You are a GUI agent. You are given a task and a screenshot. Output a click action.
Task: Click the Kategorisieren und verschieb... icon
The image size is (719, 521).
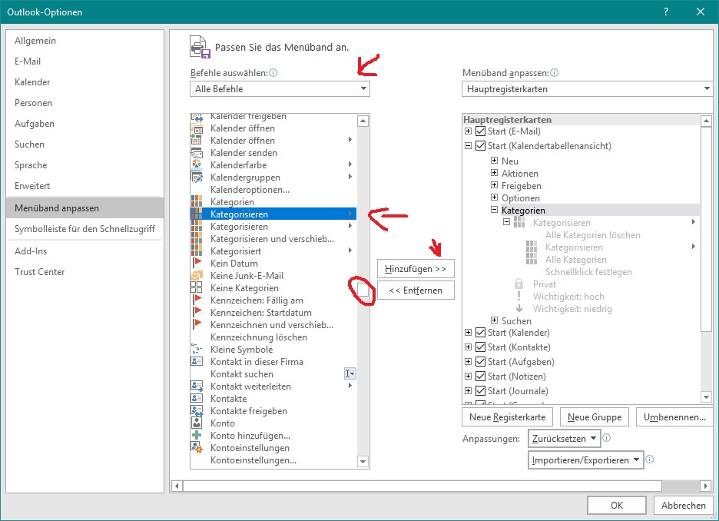196,239
